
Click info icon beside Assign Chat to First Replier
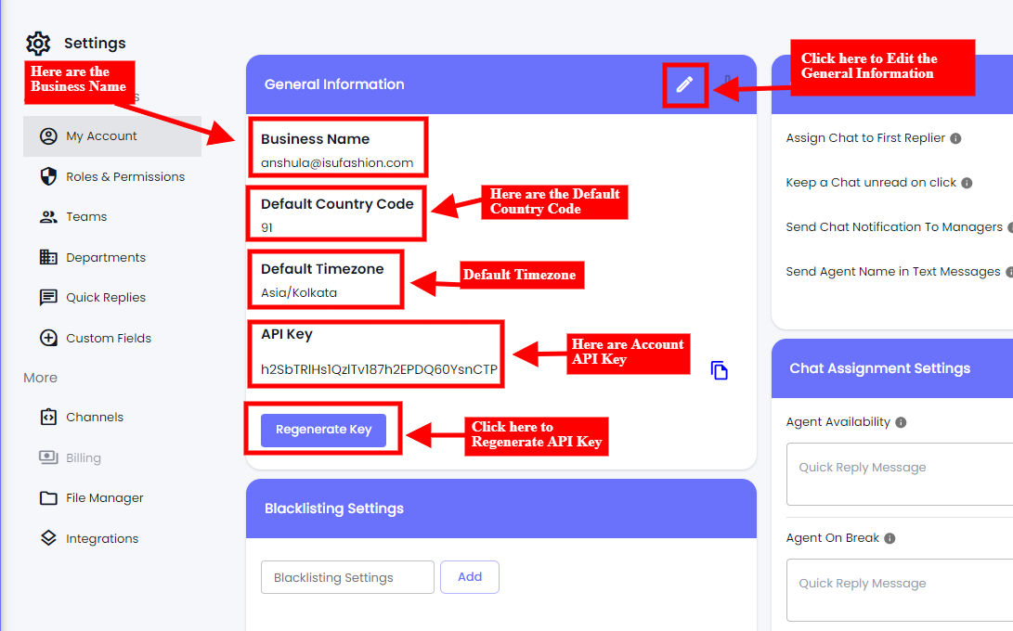click(x=955, y=138)
